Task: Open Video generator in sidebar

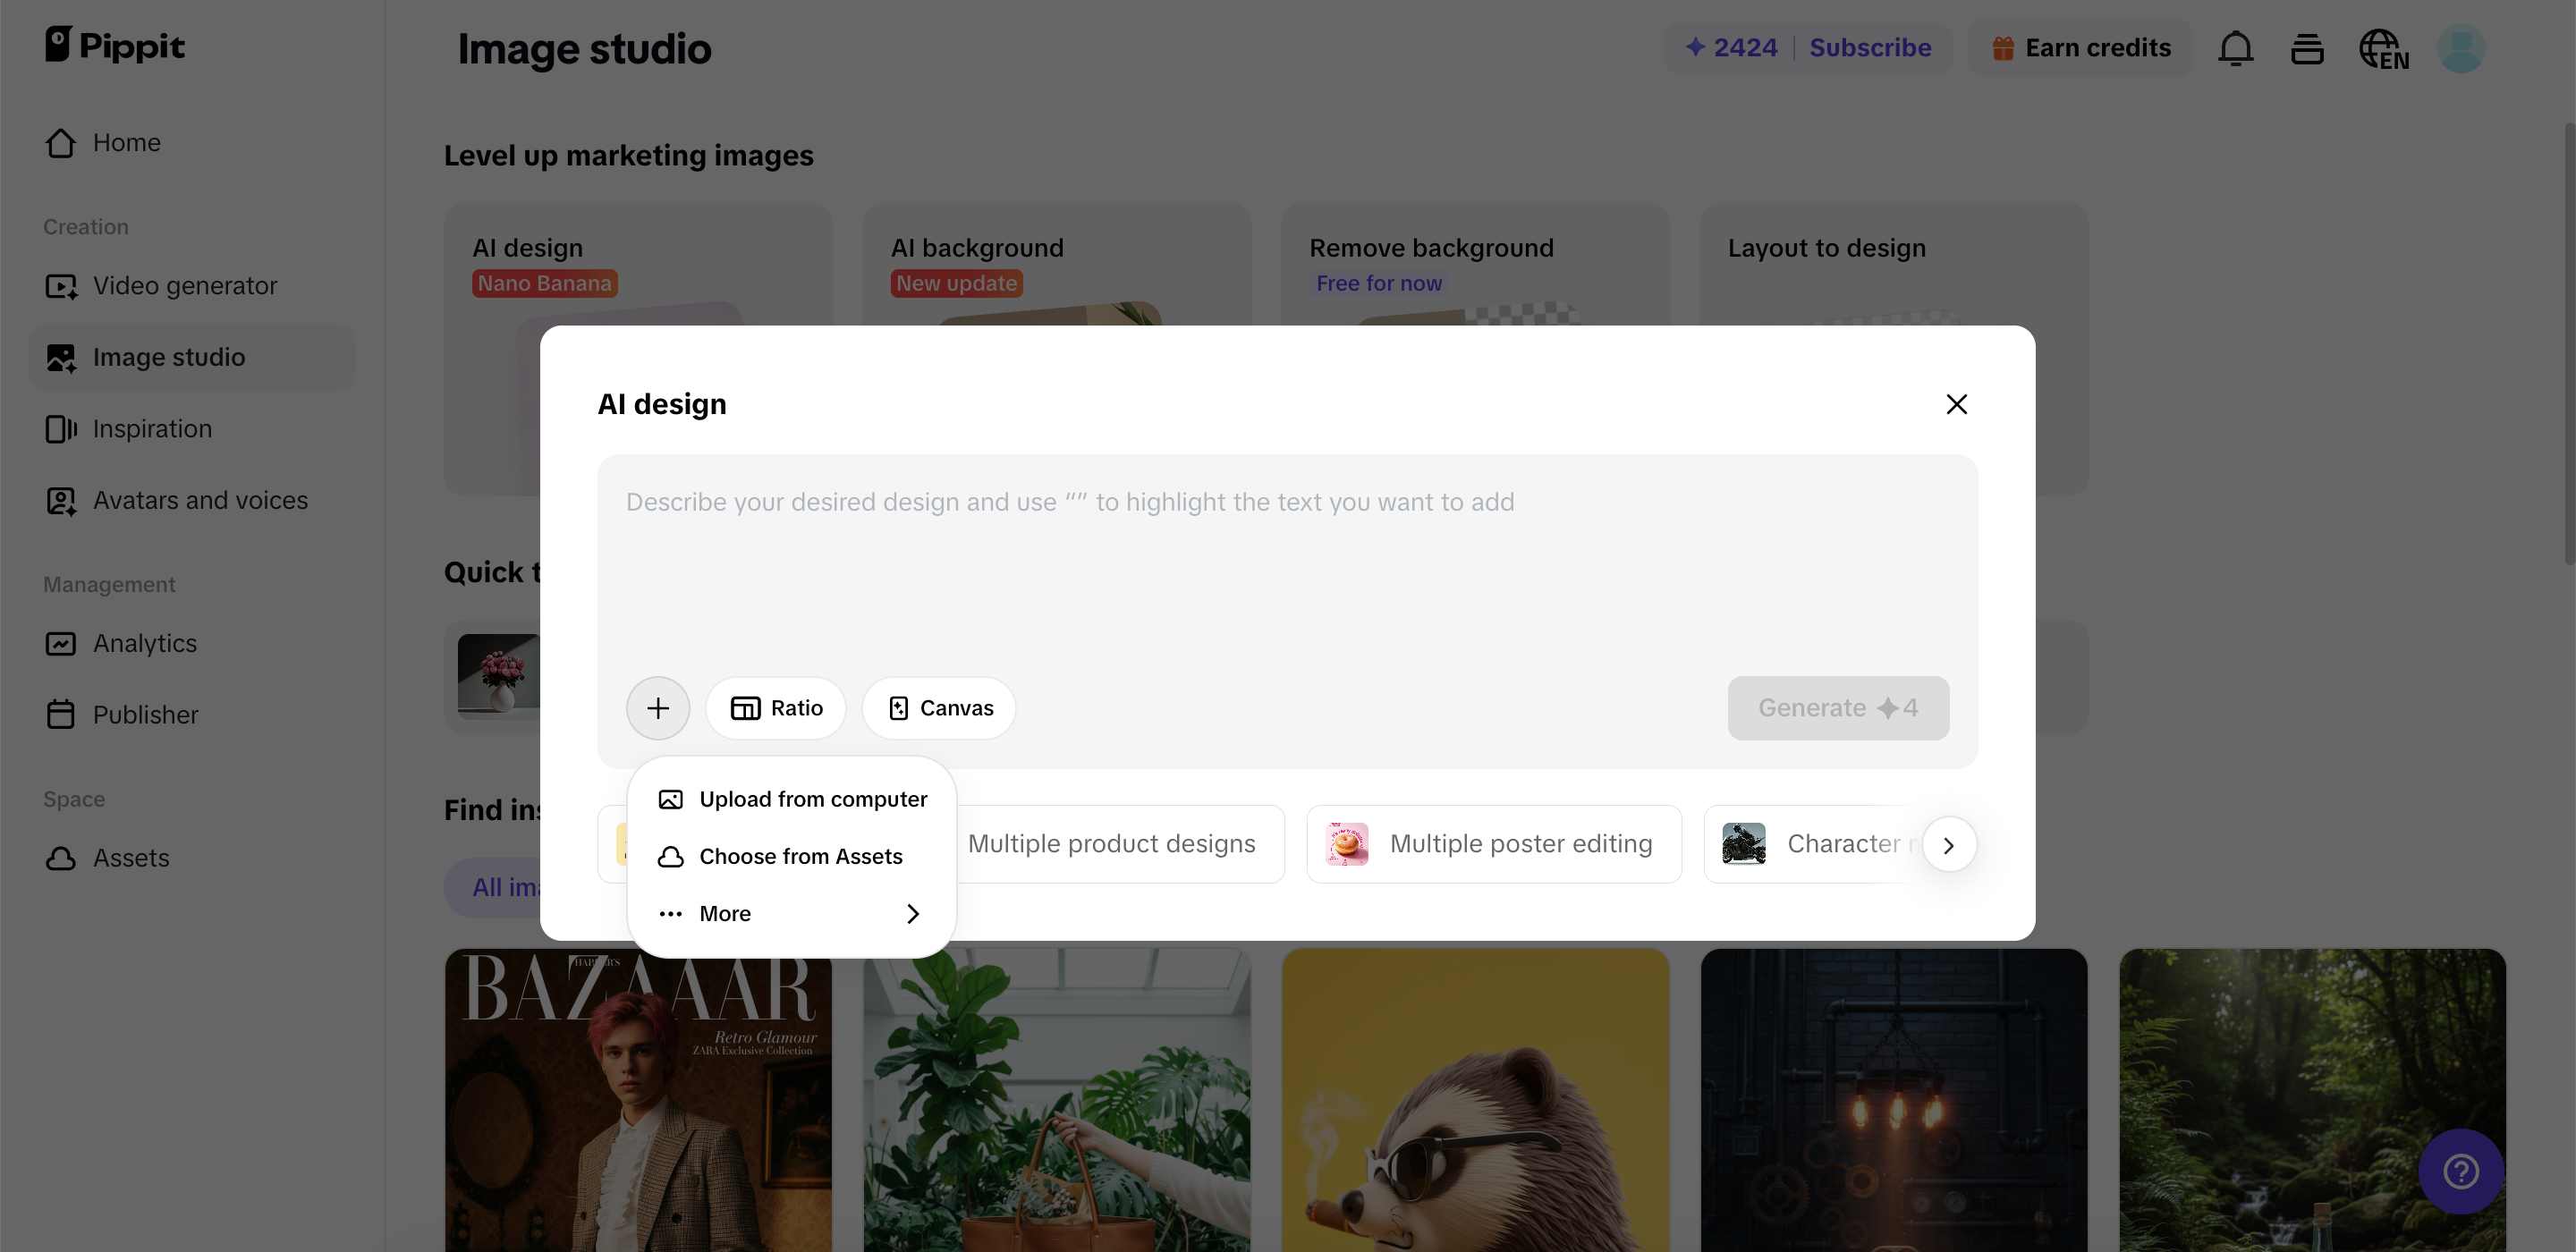Action: coord(185,286)
